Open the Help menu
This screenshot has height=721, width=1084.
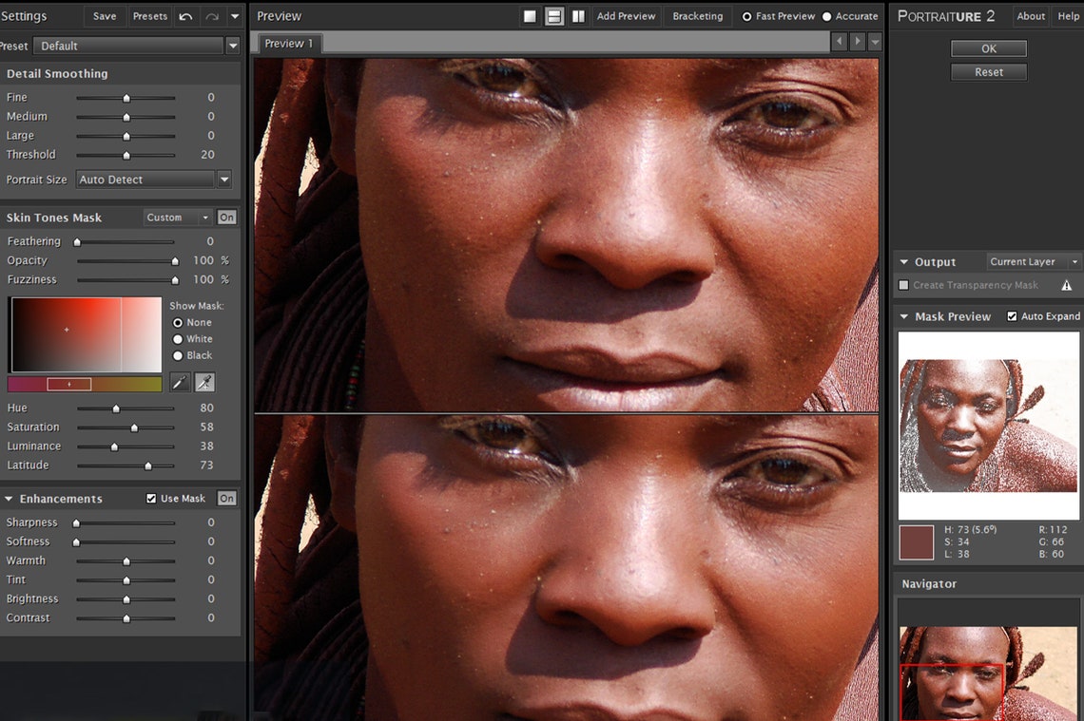click(1068, 16)
